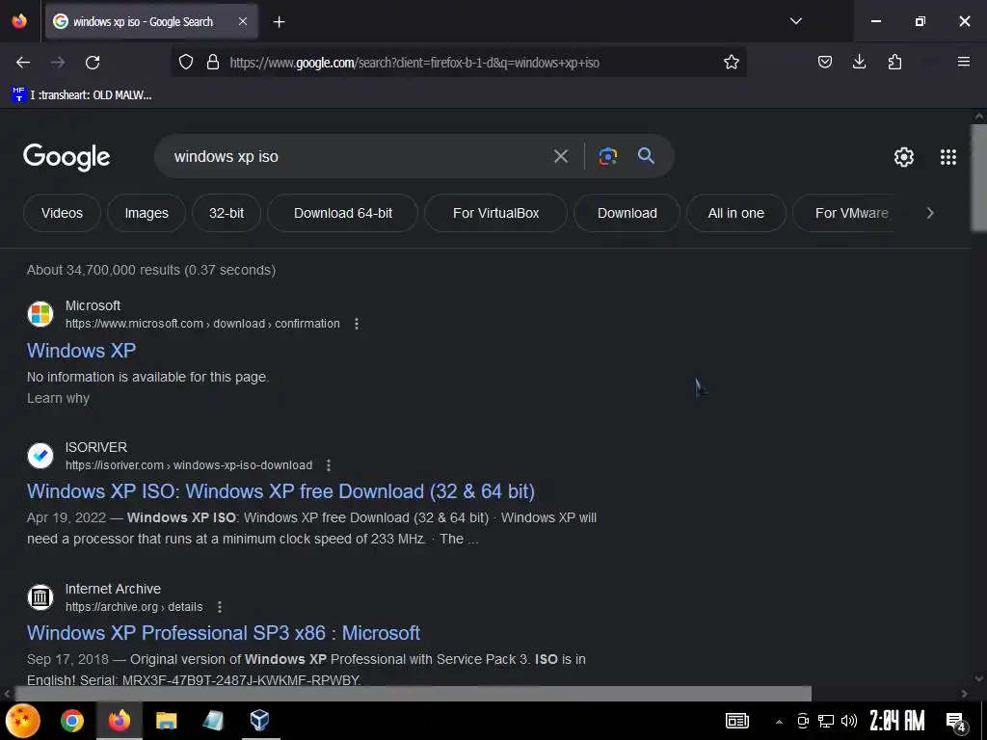Click the horizontal scrollbar thumb
This screenshot has width=987, height=740.
[413, 694]
